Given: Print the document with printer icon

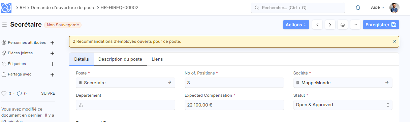Looking at the screenshot, I should coord(343,25).
